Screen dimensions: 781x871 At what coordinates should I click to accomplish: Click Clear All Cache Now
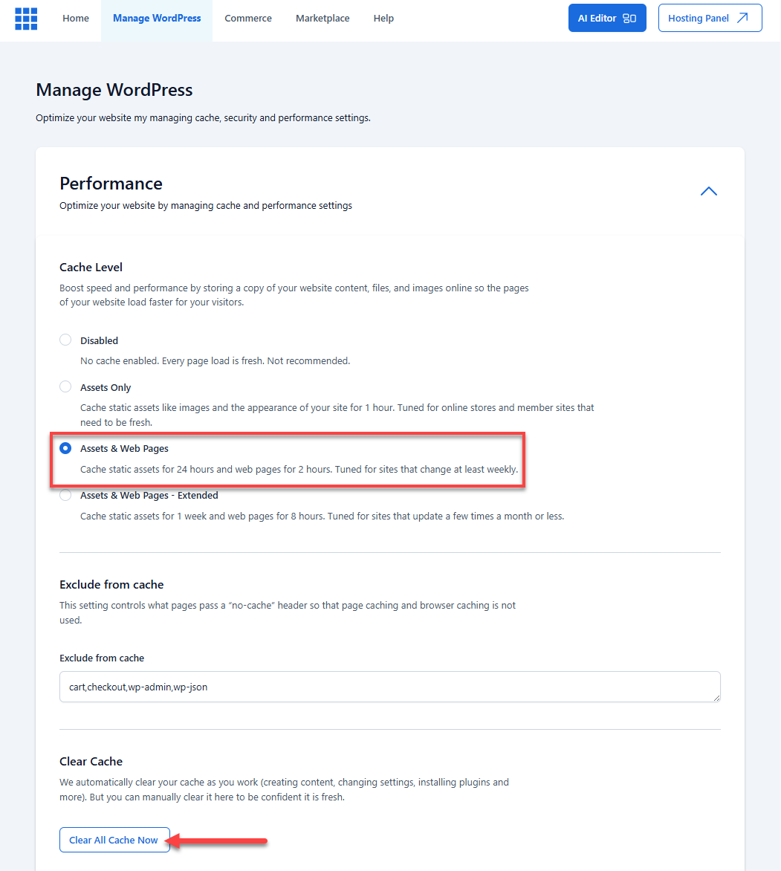pos(114,839)
